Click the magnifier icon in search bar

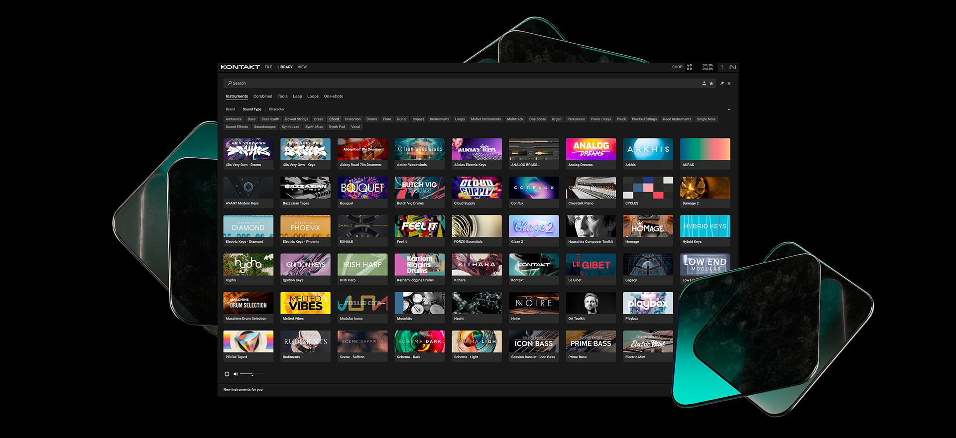coord(230,83)
